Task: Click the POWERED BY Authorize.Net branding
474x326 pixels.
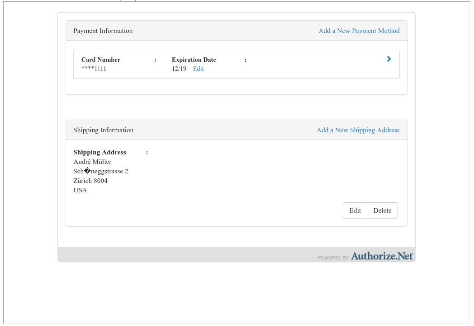Action: pos(365,256)
